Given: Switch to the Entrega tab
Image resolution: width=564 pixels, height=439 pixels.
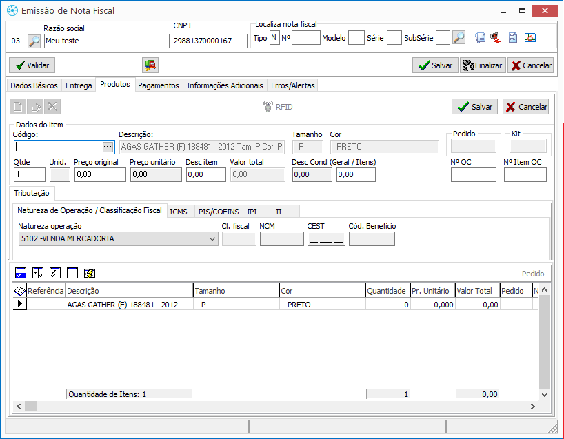Looking at the screenshot, I should [x=79, y=85].
